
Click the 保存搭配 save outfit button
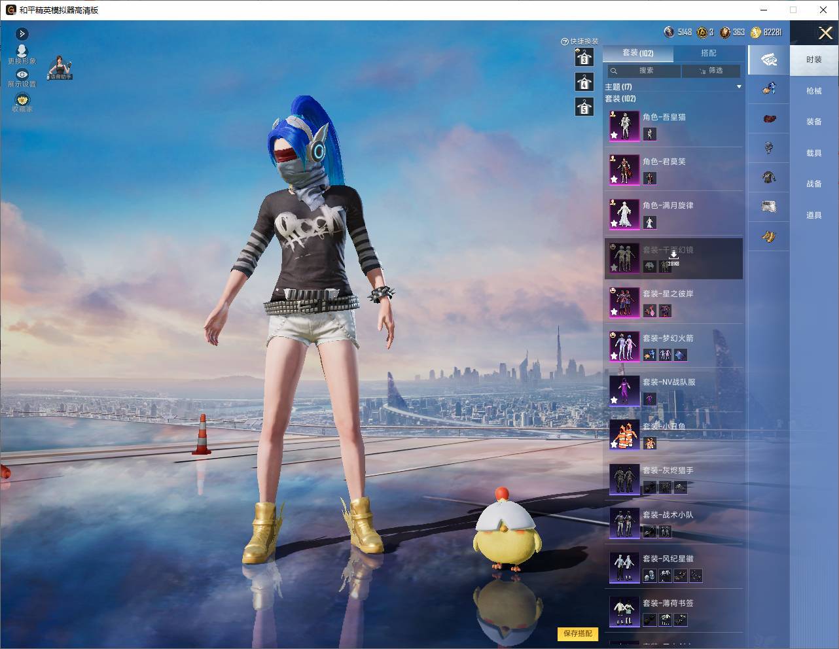click(x=578, y=633)
